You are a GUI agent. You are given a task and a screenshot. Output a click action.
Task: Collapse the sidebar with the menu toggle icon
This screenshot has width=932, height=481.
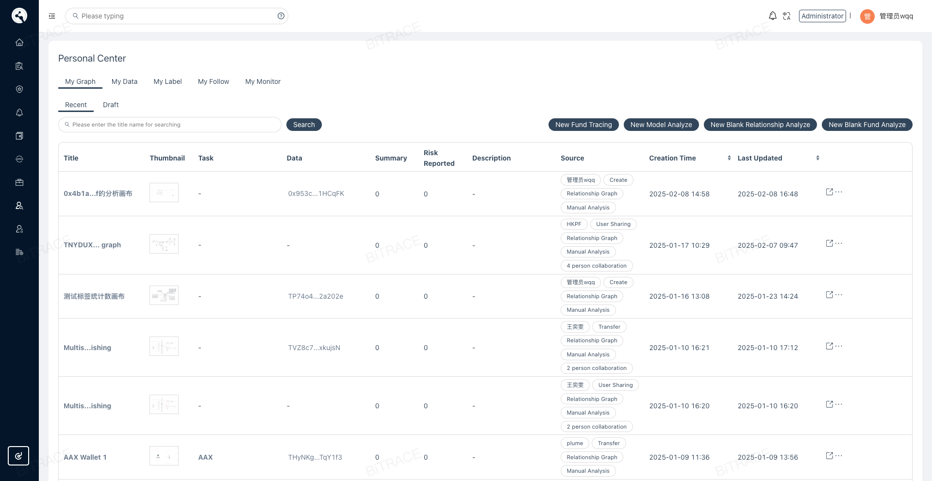52,16
